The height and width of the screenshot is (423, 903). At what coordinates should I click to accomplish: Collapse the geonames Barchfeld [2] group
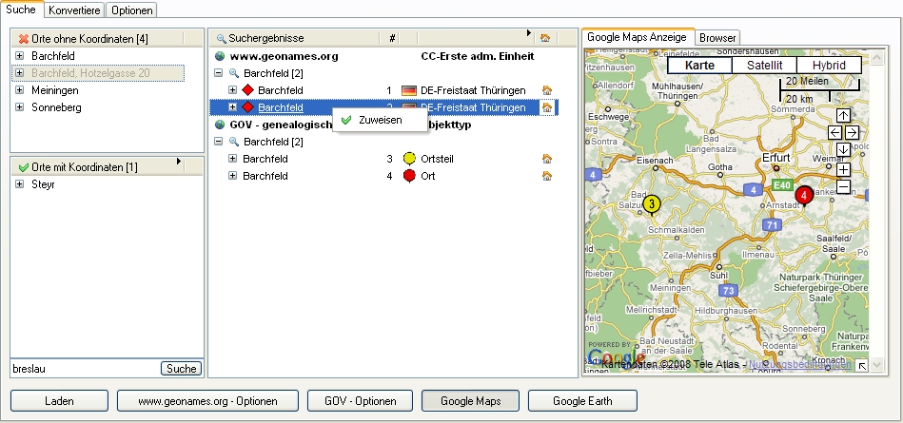(219, 73)
